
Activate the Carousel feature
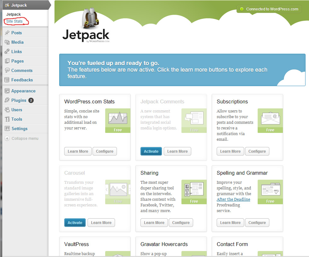(x=75, y=223)
